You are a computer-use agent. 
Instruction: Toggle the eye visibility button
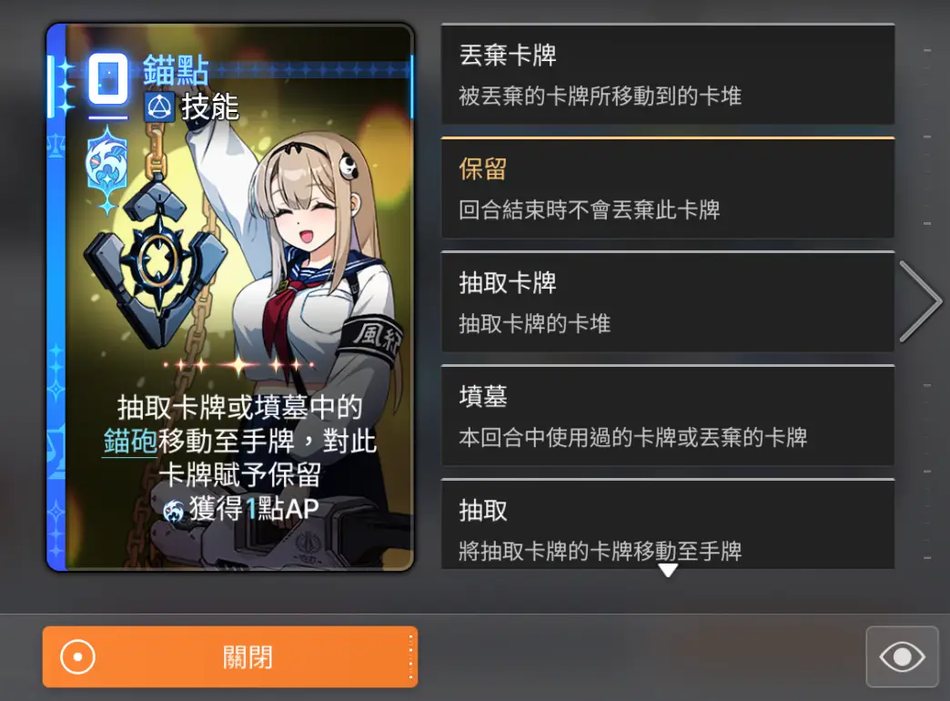902,656
